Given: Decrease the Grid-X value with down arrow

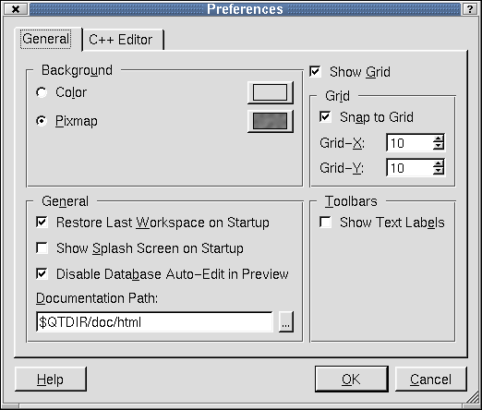Looking at the screenshot, I should [x=439, y=146].
